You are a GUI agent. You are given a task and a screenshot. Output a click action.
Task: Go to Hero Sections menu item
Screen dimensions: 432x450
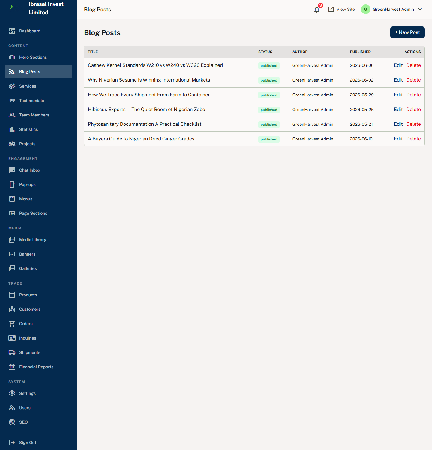coord(38,57)
